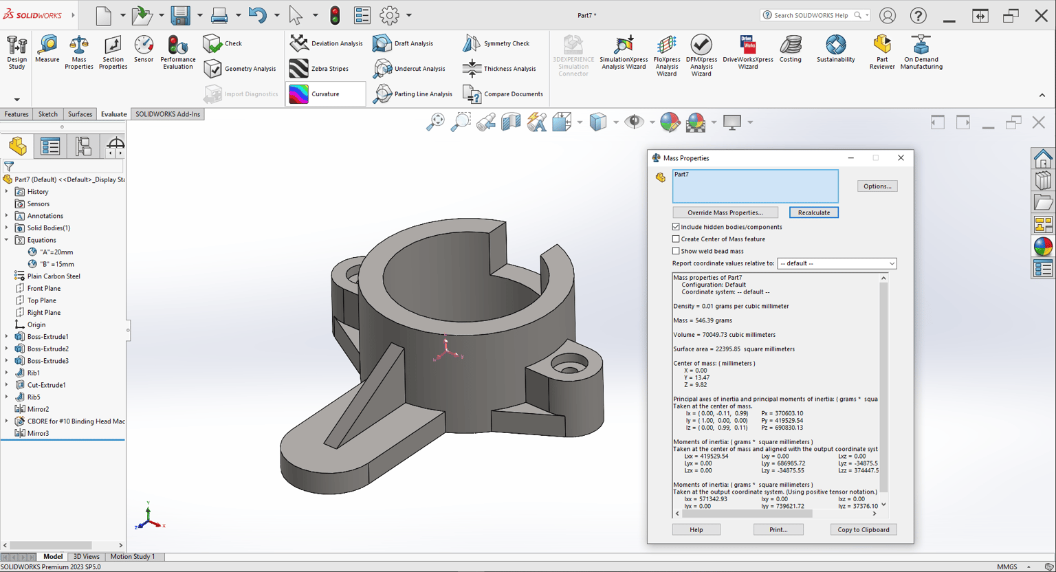This screenshot has height=572, width=1056.
Task: Start the Draft Analysis tool
Action: [403, 43]
